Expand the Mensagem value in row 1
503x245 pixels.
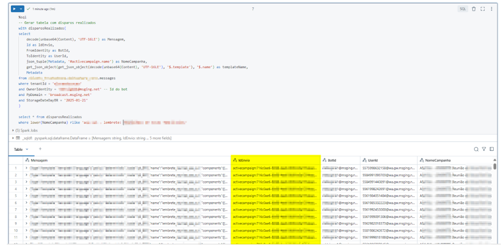tap(27, 168)
